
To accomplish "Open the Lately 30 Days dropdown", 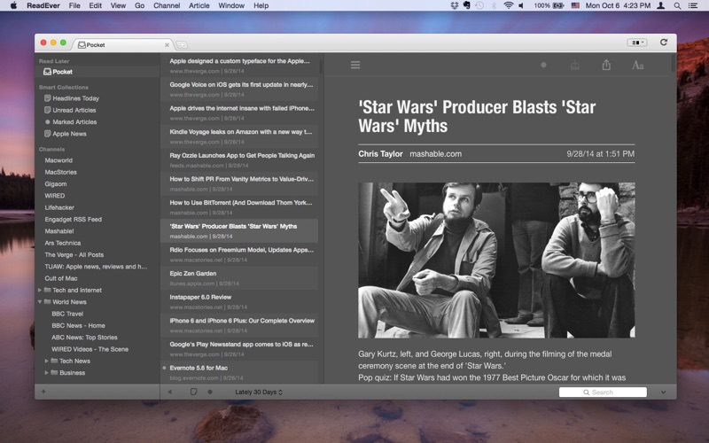I will pyautogui.click(x=259, y=392).
